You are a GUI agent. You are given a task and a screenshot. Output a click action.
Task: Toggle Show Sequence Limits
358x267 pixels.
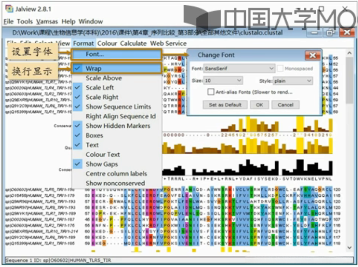pos(117,107)
